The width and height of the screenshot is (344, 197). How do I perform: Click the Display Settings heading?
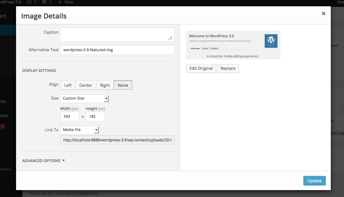click(39, 71)
